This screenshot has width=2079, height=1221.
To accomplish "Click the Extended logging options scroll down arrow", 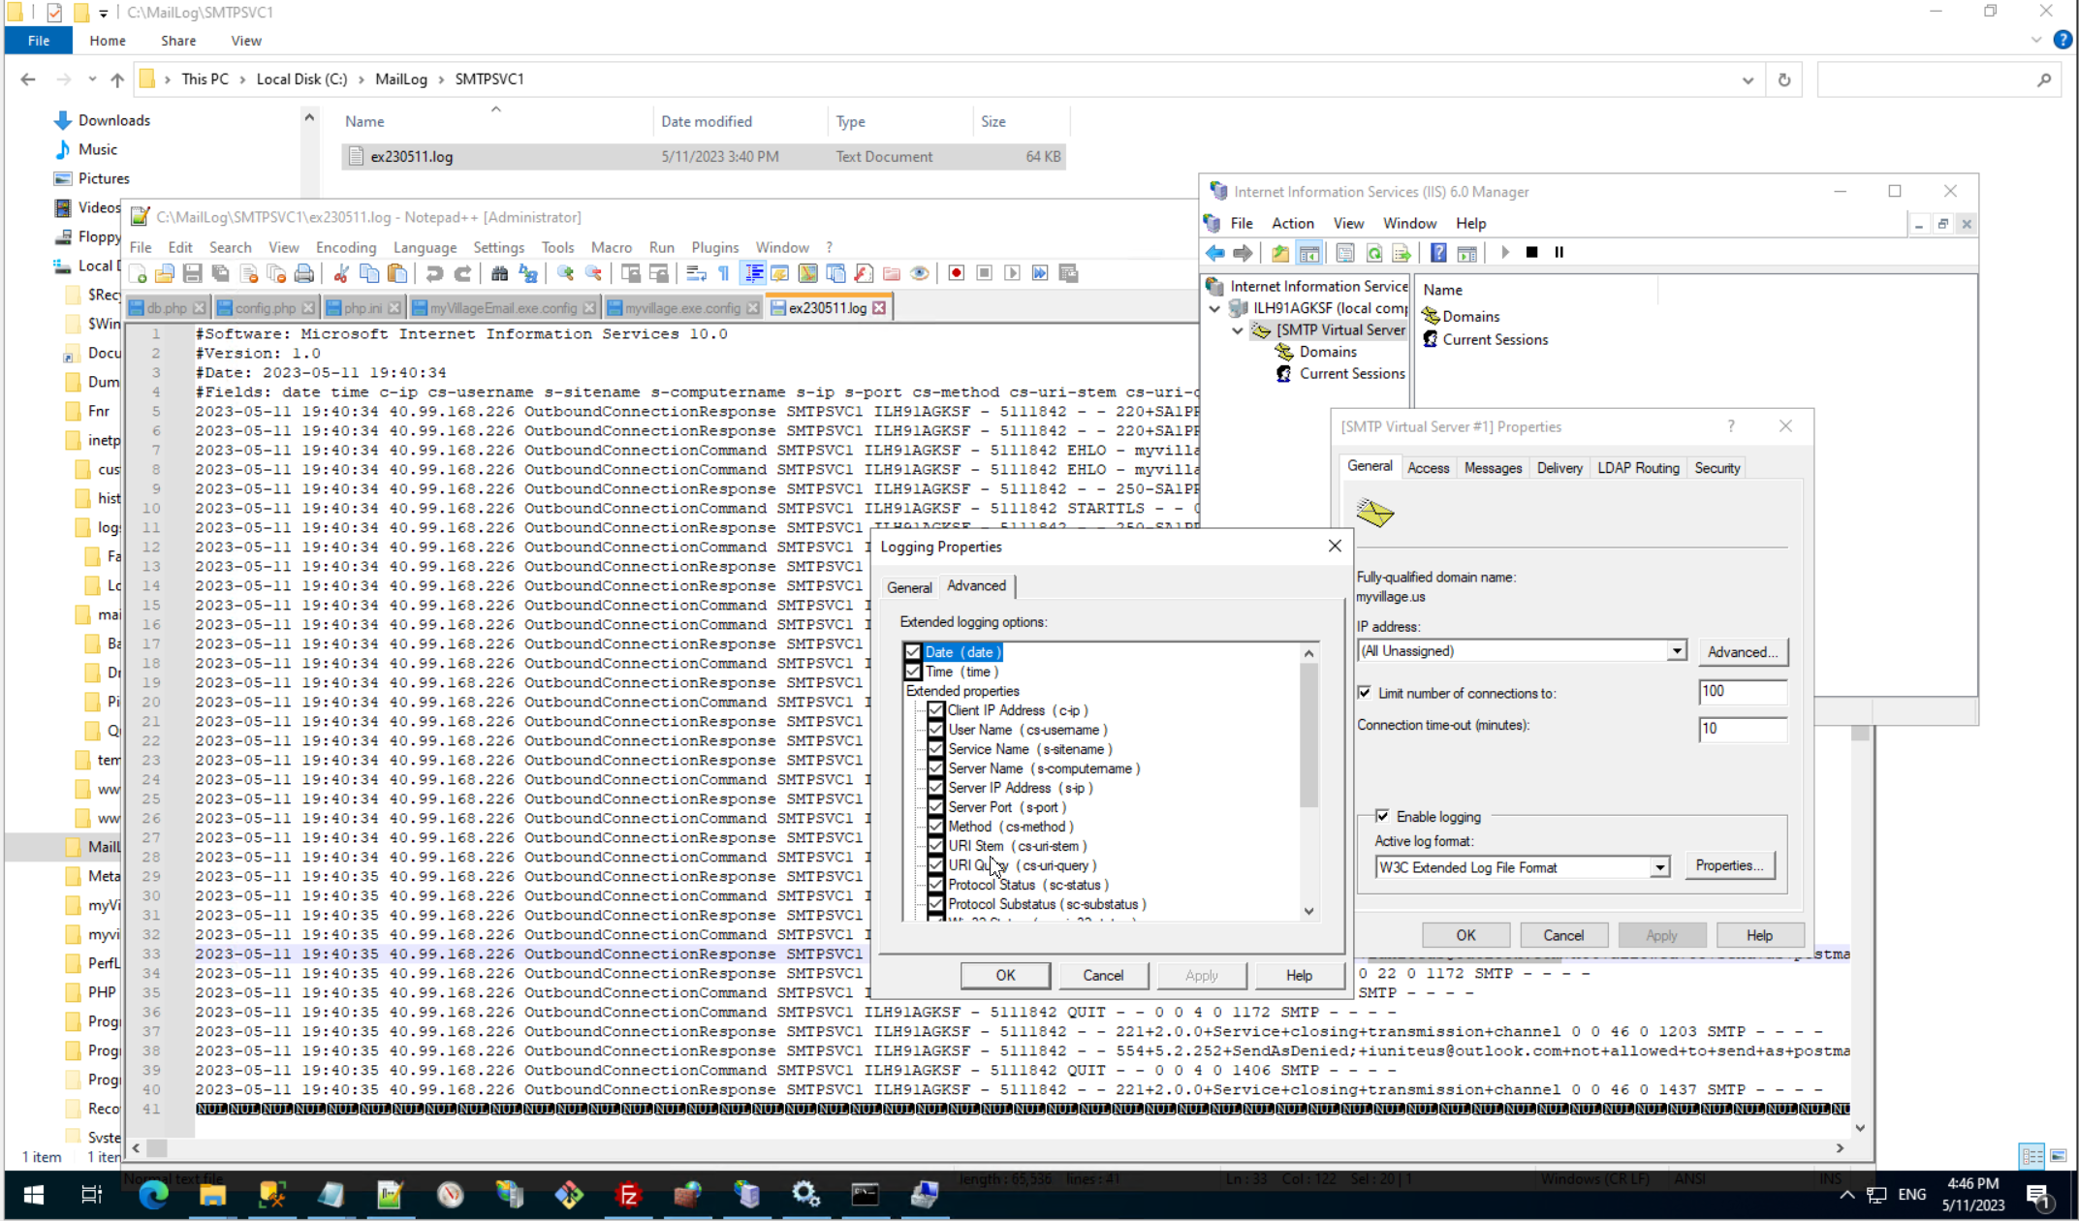I will tap(1308, 911).
